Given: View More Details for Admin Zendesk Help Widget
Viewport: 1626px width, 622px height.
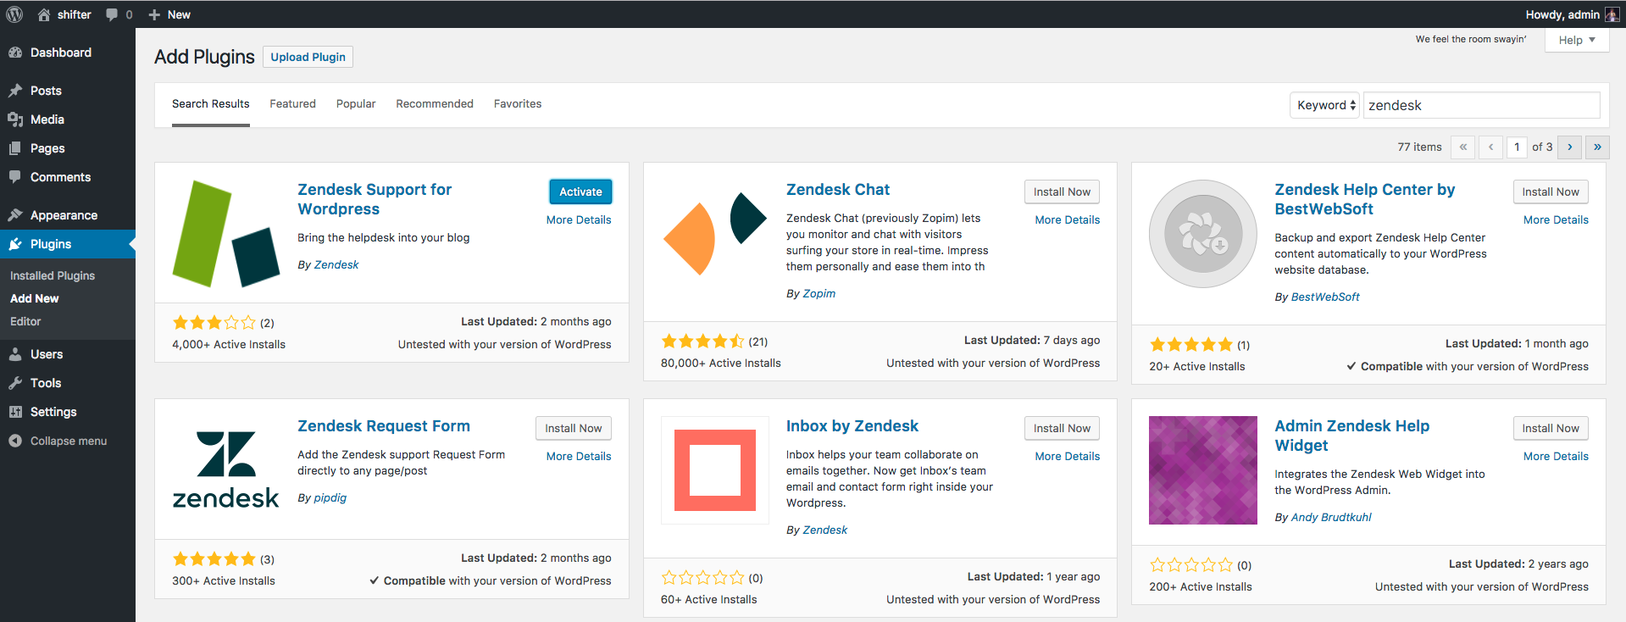Looking at the screenshot, I should point(1556,456).
